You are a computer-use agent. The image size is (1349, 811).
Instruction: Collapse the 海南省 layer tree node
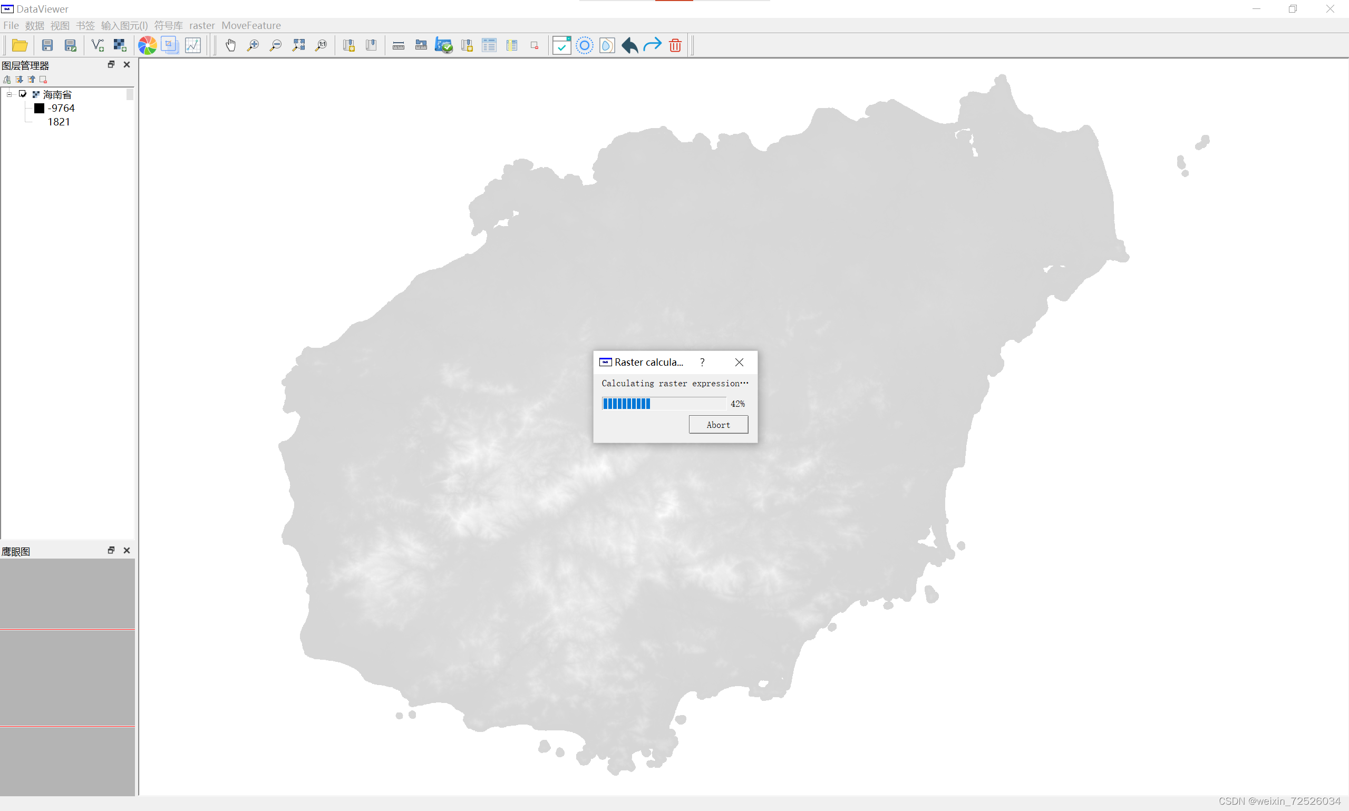point(9,94)
